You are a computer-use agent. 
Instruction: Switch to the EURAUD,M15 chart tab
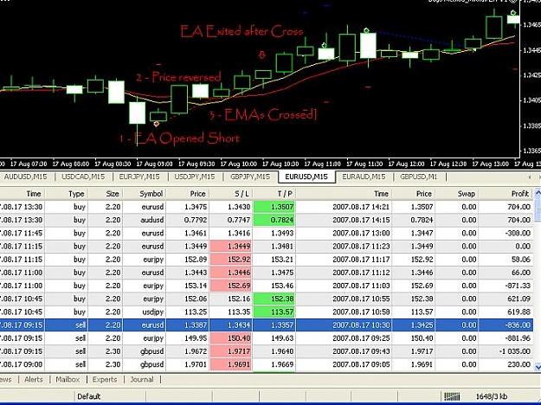[x=364, y=177]
